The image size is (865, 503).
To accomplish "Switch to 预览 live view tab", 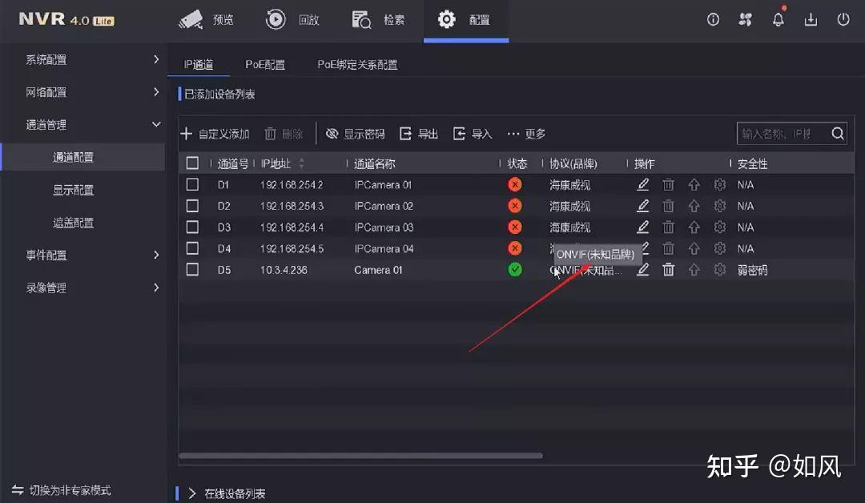I will click(207, 20).
